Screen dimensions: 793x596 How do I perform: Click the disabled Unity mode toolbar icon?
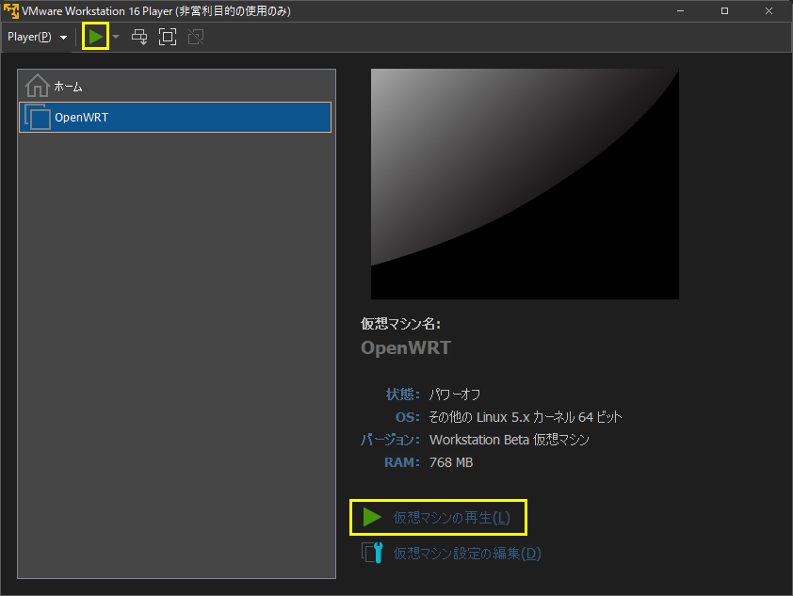pos(196,37)
